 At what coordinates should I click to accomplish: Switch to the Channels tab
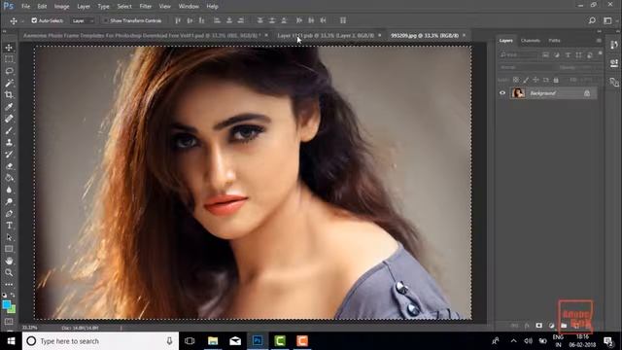[531, 41]
